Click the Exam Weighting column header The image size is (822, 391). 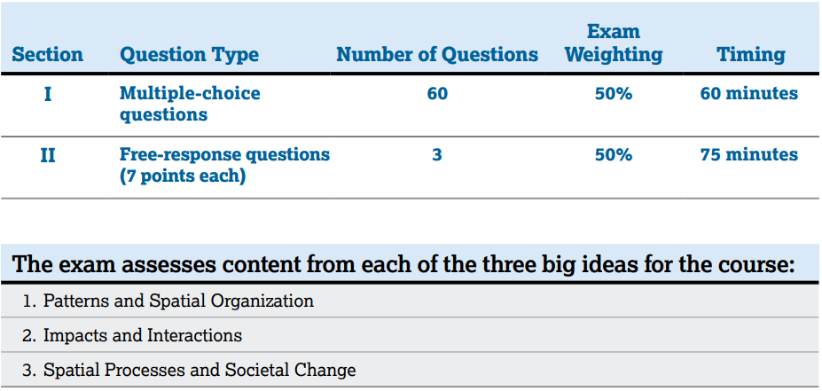point(614,43)
